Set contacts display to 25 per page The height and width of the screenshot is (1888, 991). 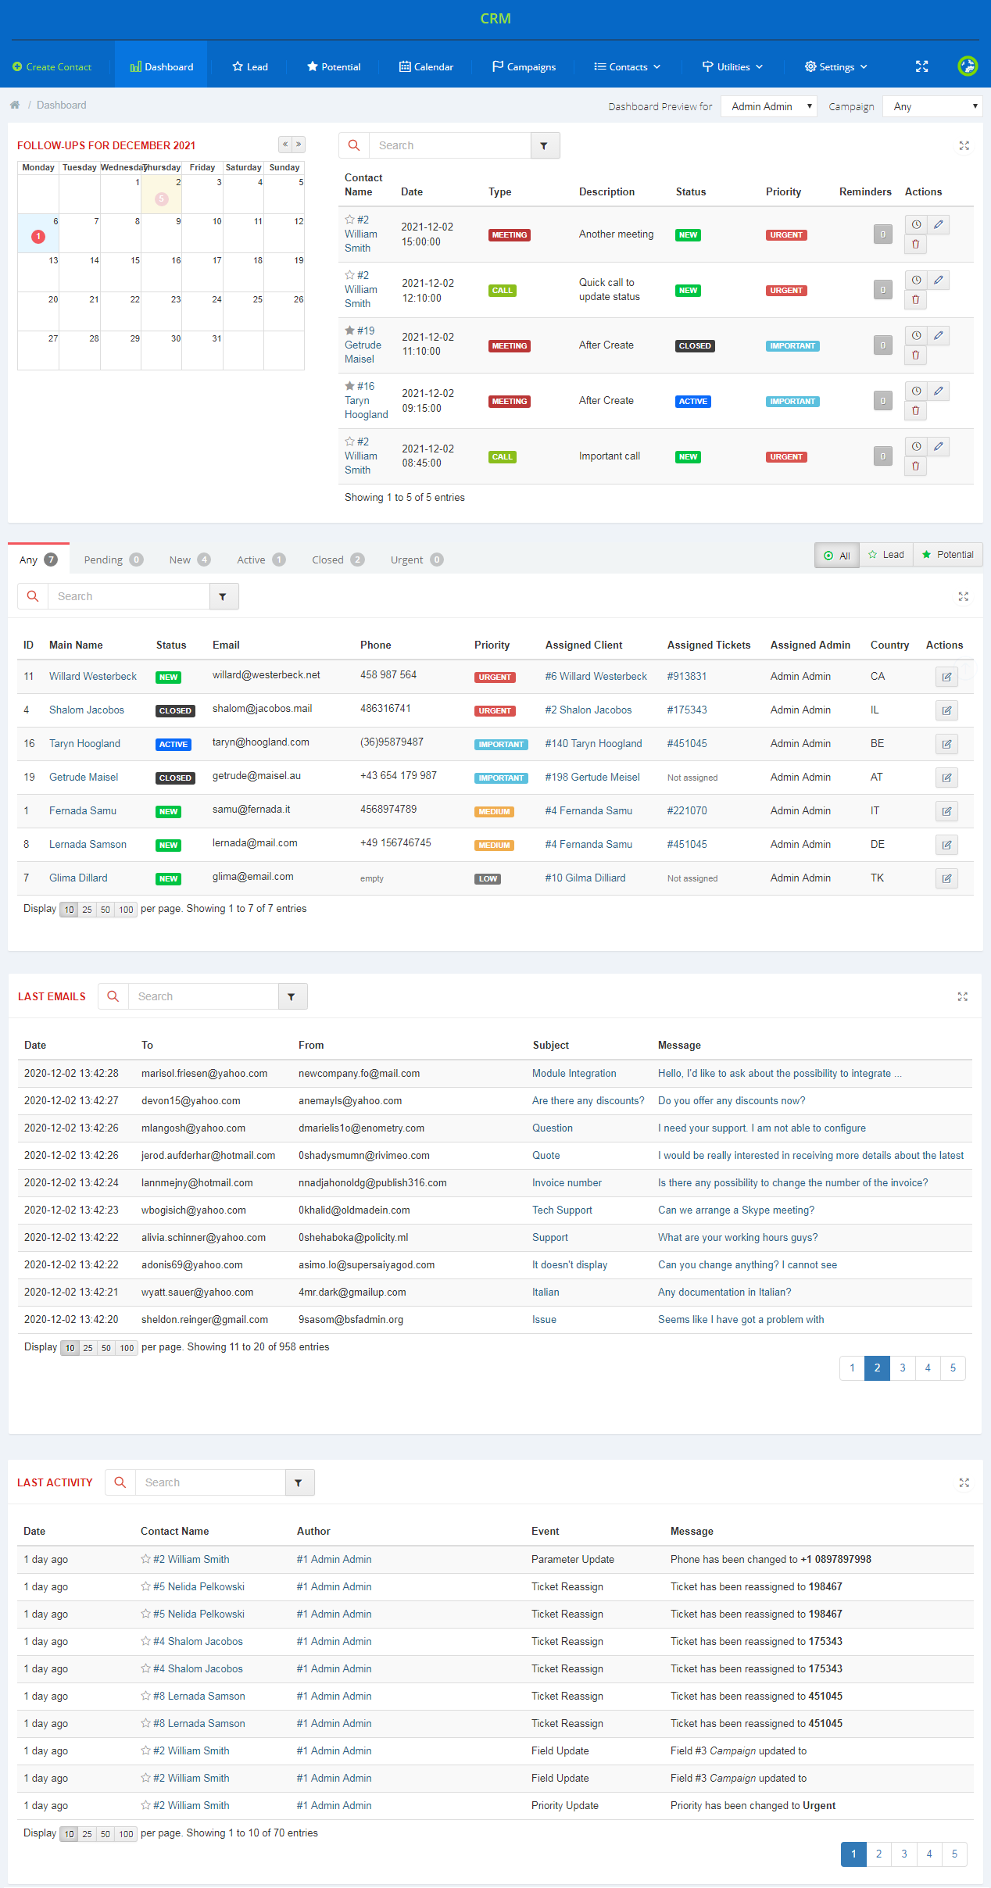pos(87,910)
